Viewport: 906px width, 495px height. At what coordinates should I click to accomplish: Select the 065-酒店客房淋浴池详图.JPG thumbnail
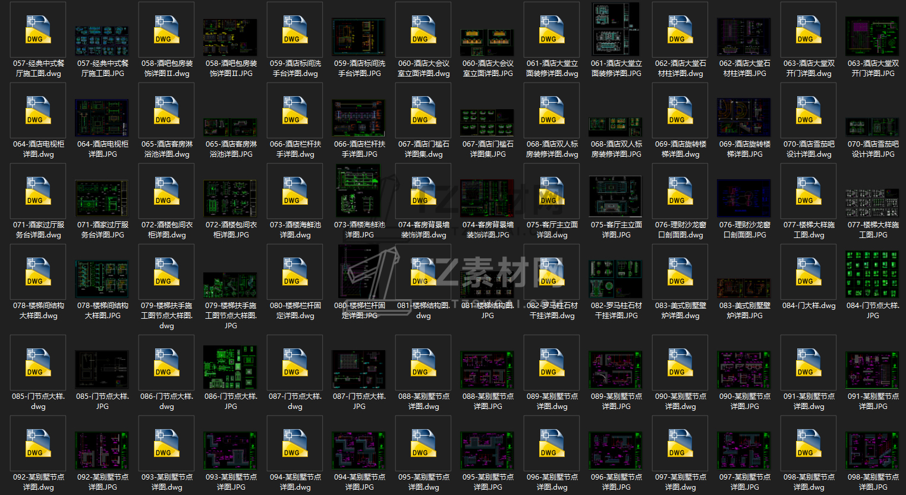pos(231,127)
